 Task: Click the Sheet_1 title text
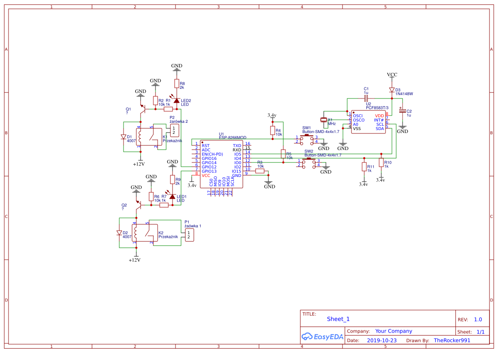pyautogui.click(x=338, y=319)
